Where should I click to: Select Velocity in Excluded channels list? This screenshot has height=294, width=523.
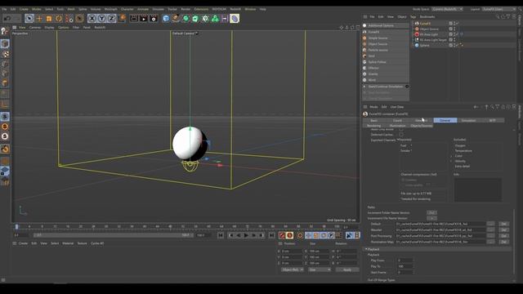(x=460, y=161)
